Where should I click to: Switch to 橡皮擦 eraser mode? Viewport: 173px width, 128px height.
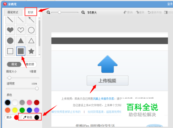(30, 64)
